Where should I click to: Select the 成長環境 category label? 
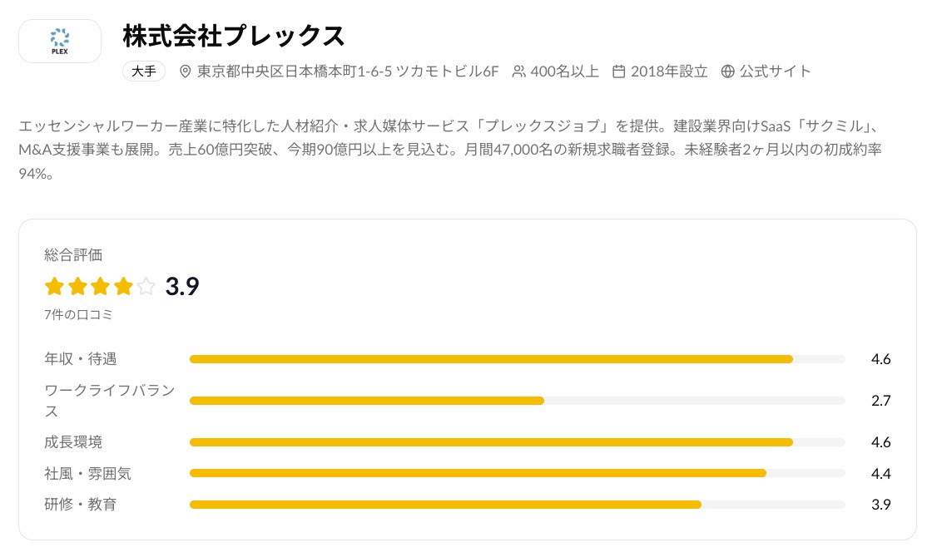[x=74, y=441]
